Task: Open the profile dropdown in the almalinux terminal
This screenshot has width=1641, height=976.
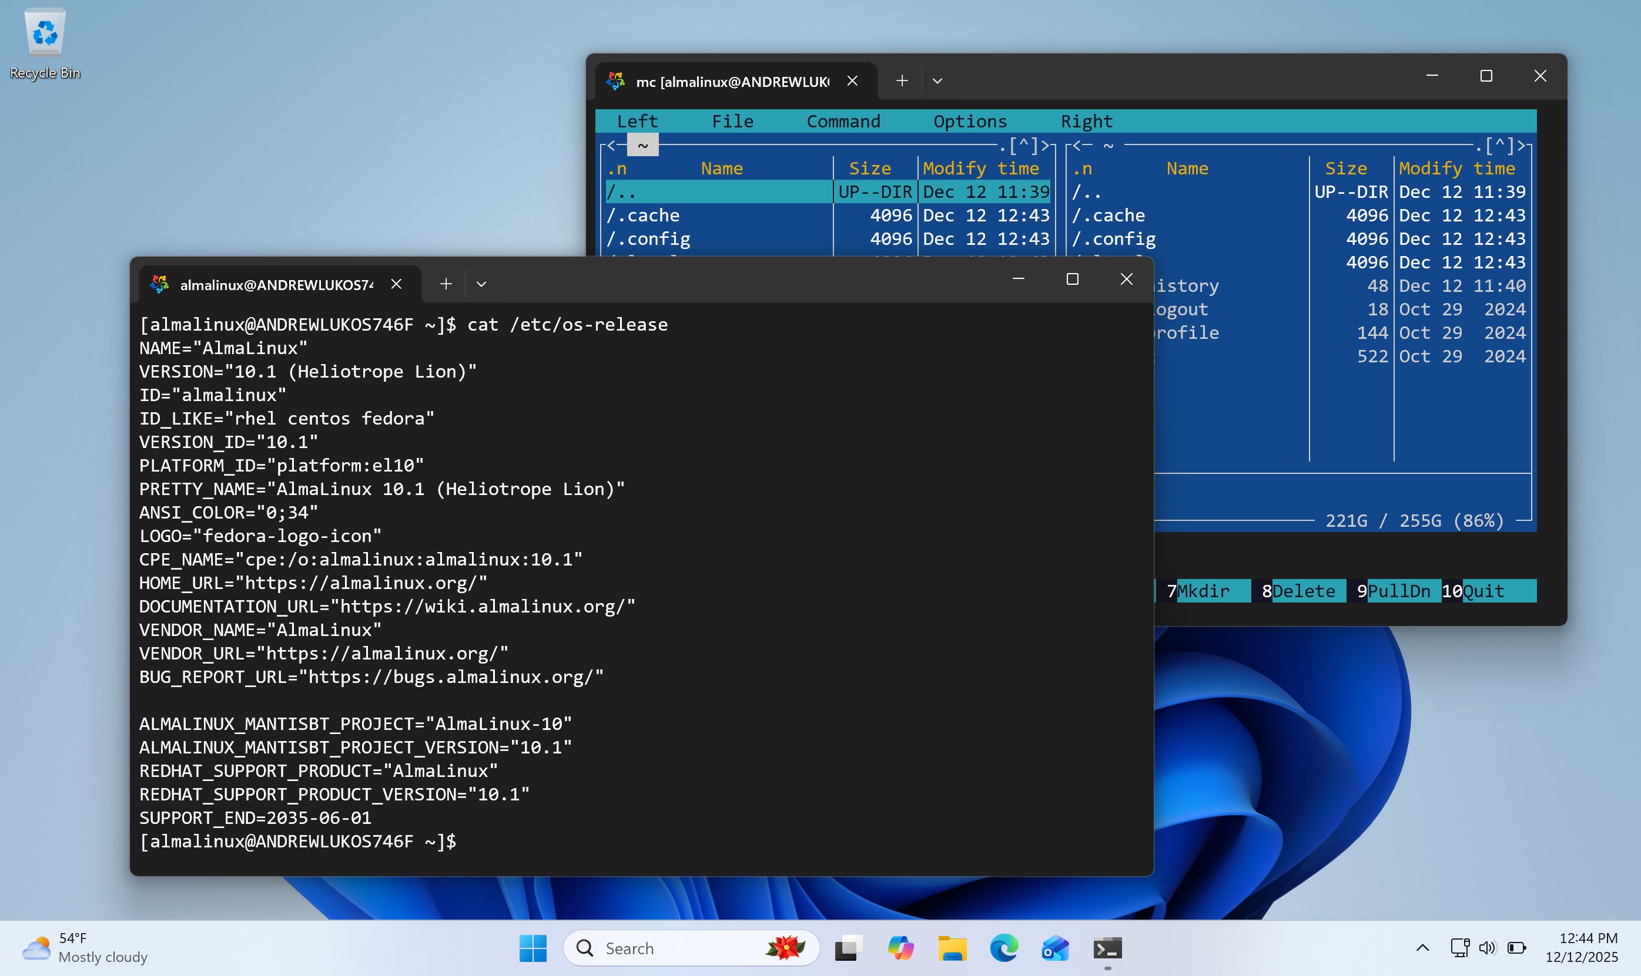Action: pyautogui.click(x=481, y=284)
